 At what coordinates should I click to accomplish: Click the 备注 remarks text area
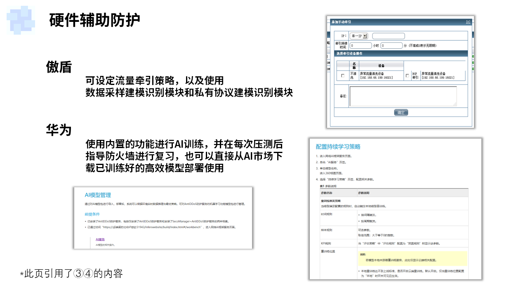[403, 96]
